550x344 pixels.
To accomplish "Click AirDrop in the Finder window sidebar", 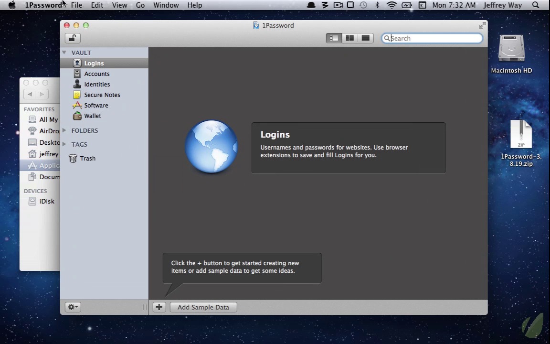I will [x=40, y=131].
